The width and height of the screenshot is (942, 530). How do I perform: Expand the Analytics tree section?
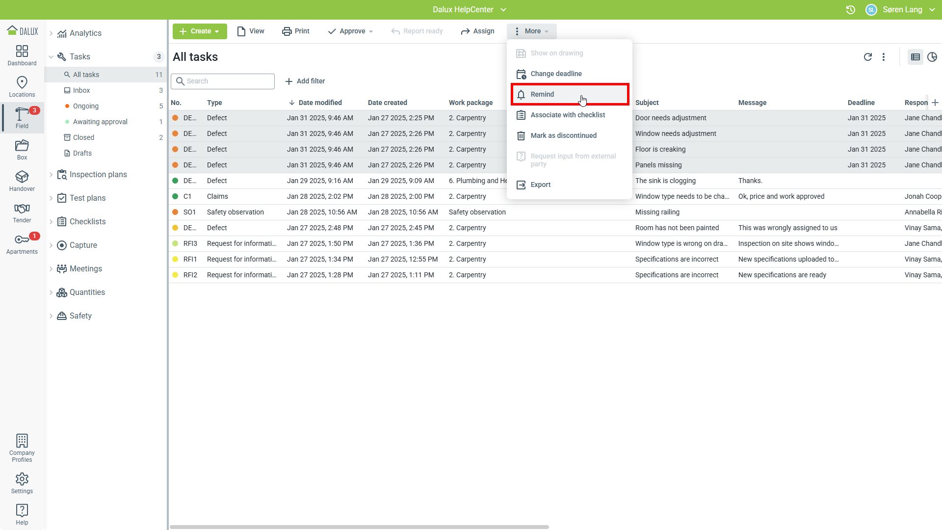click(x=51, y=33)
